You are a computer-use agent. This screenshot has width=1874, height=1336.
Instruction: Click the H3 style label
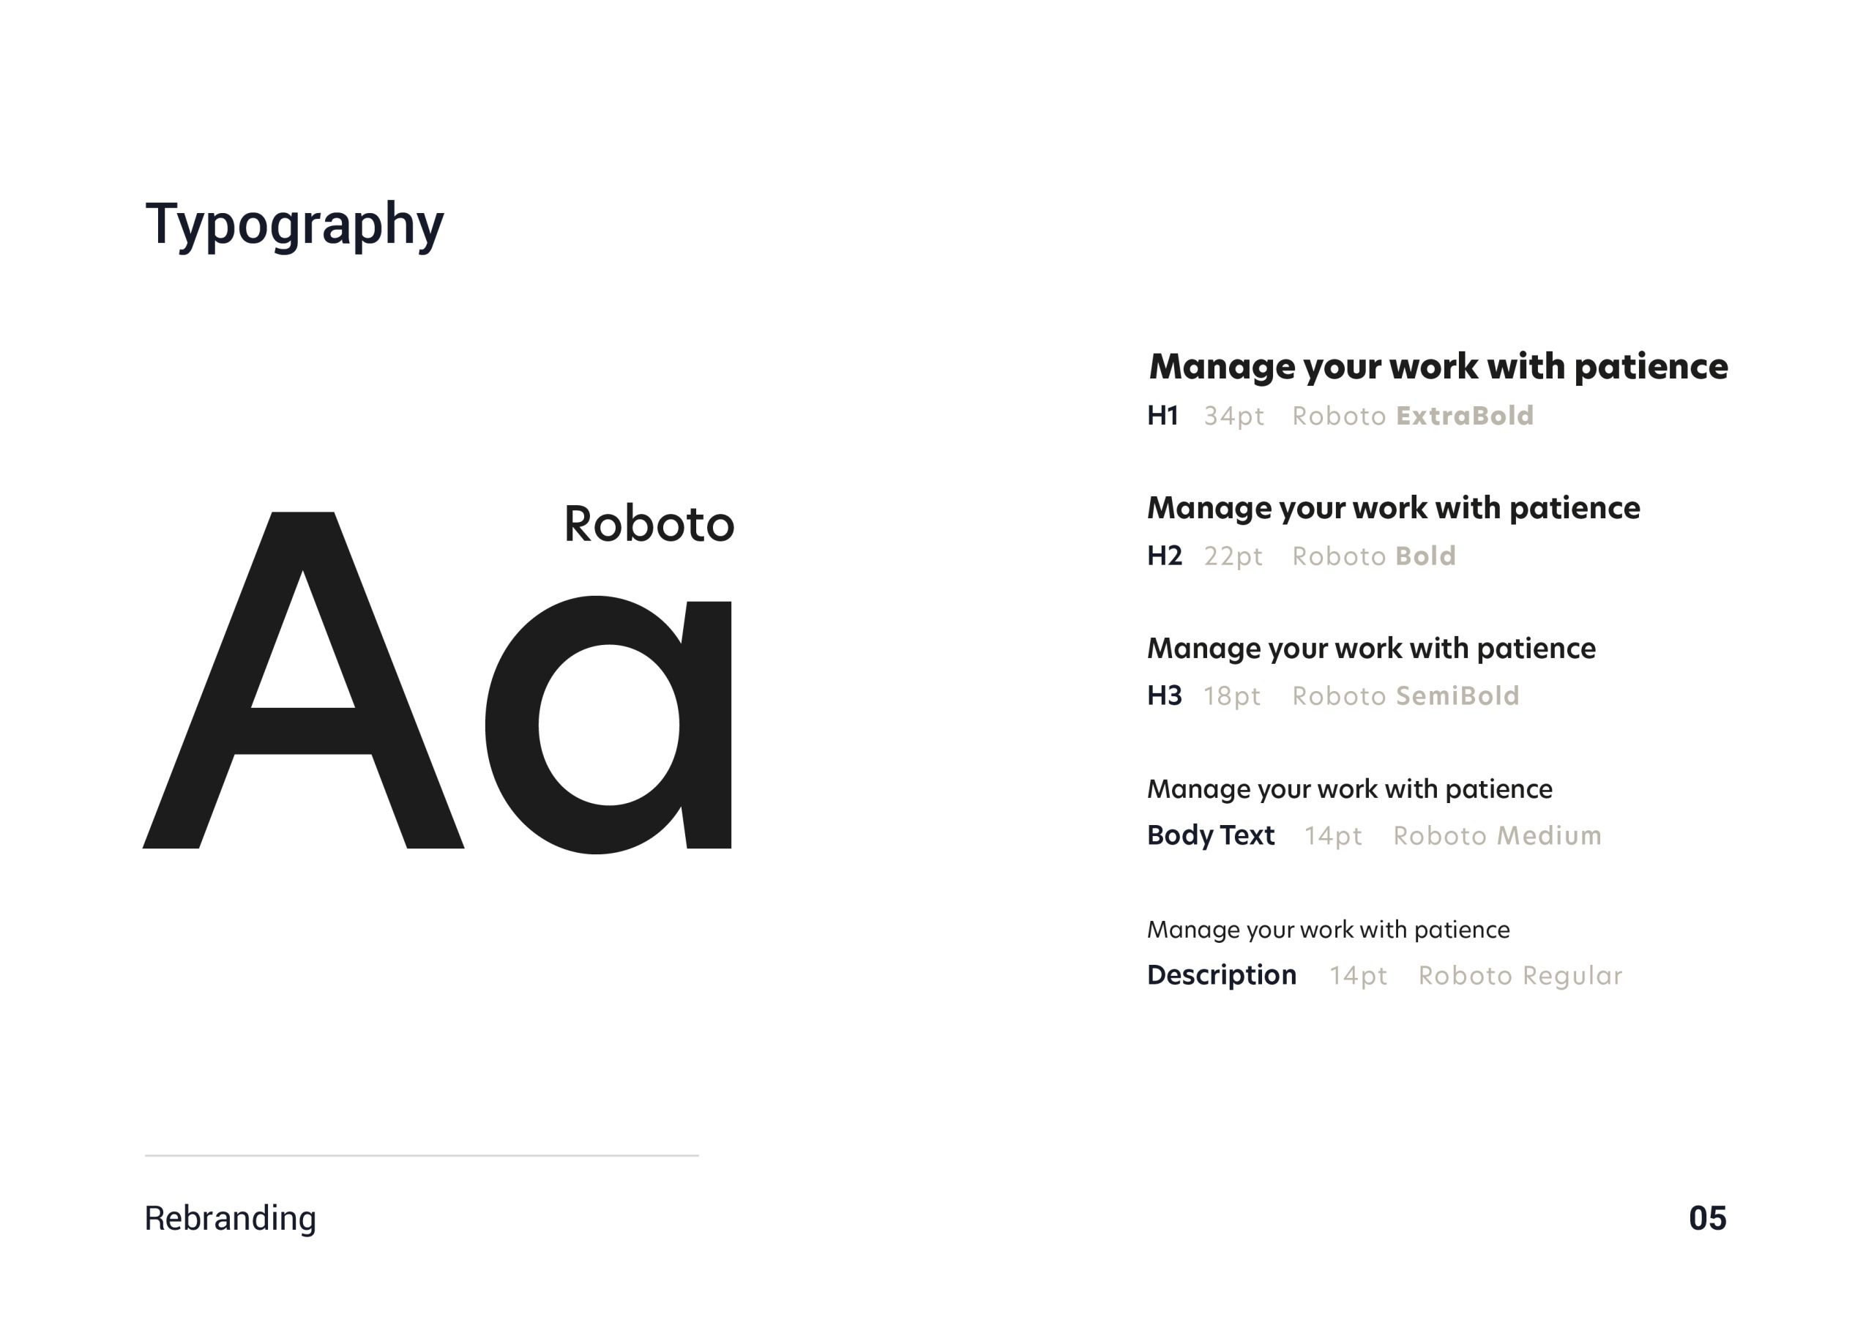[1164, 696]
